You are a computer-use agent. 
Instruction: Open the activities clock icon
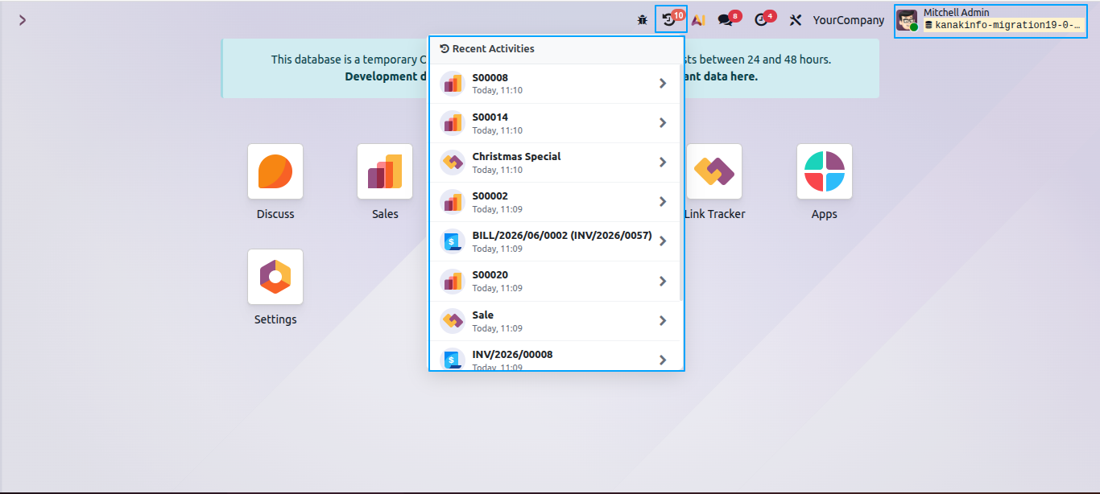click(x=763, y=19)
